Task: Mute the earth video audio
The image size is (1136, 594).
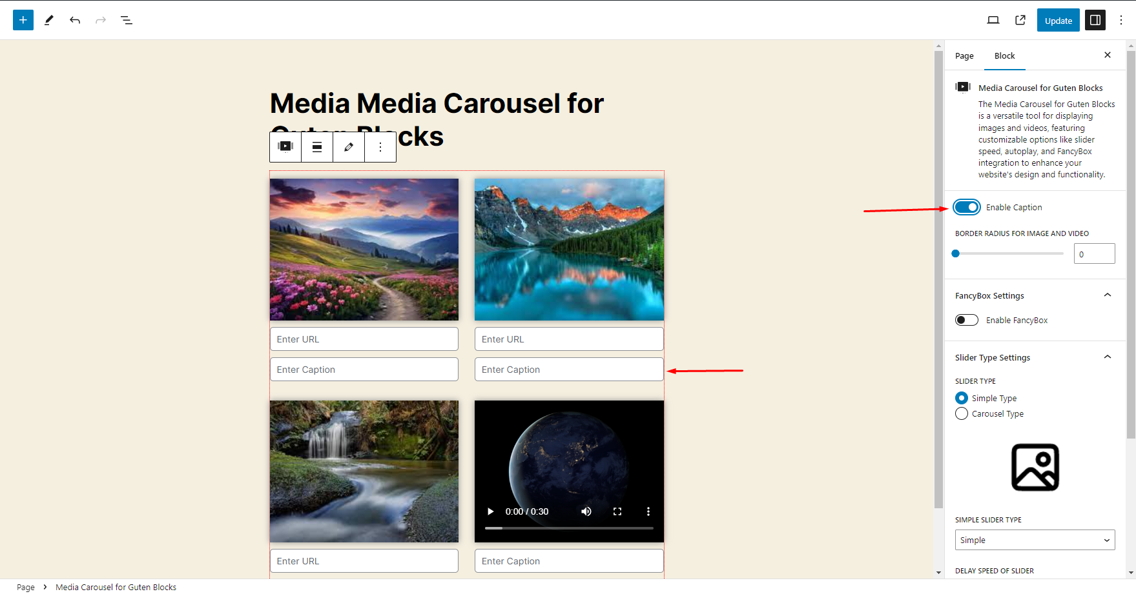Action: pos(586,511)
